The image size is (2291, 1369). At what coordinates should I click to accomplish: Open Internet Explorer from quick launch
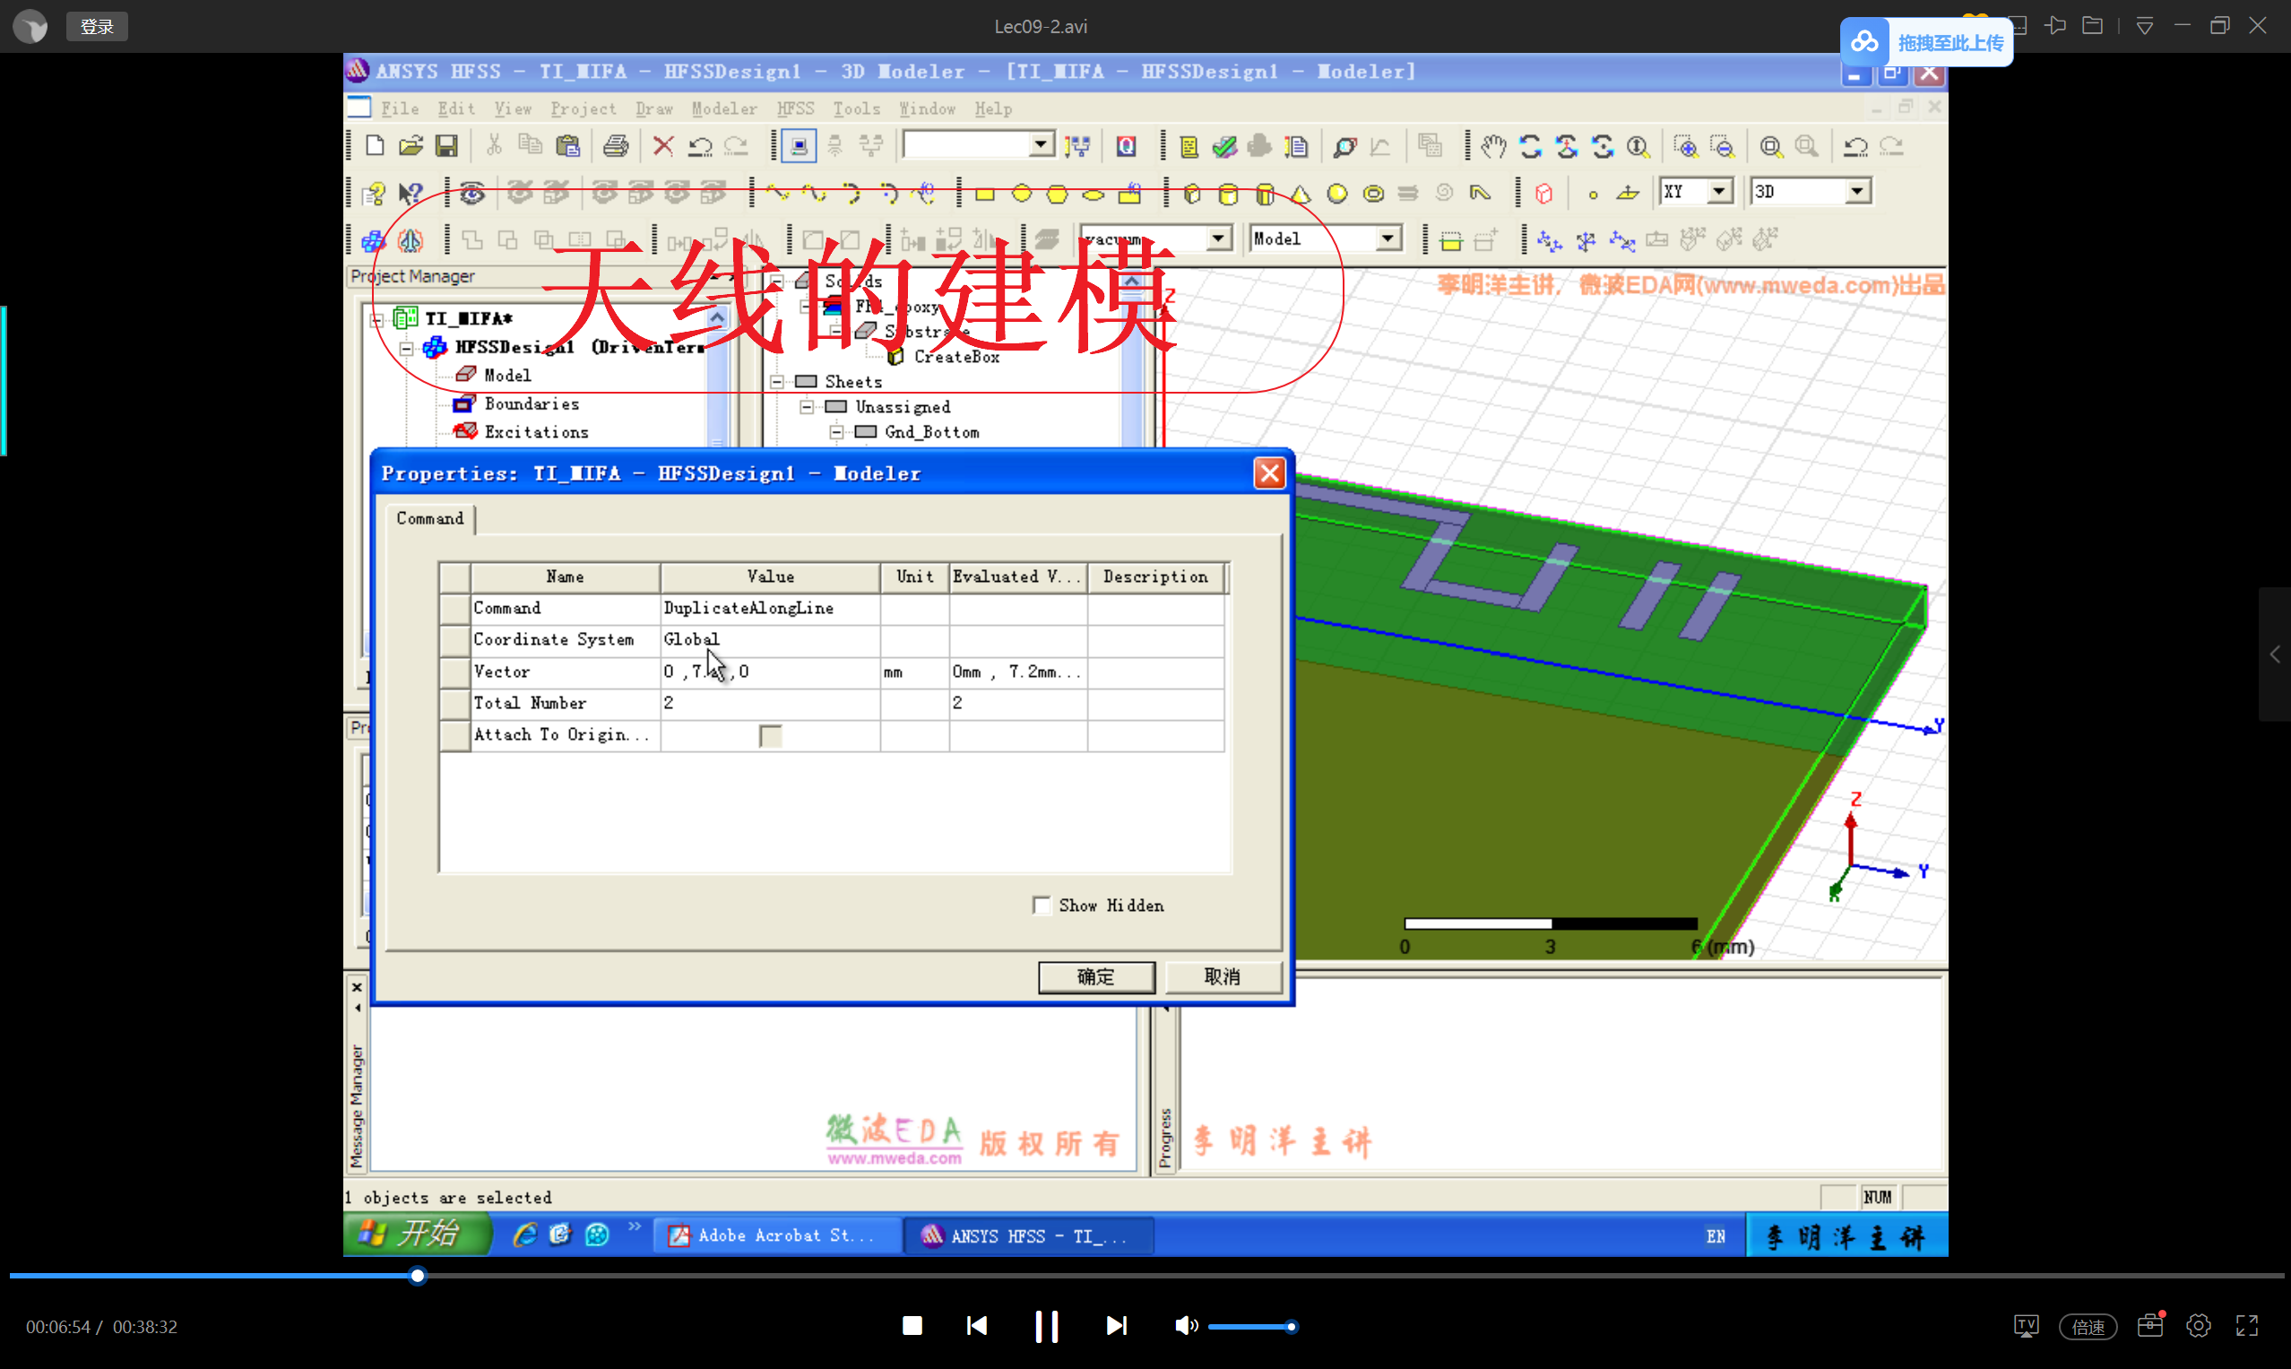(x=524, y=1235)
